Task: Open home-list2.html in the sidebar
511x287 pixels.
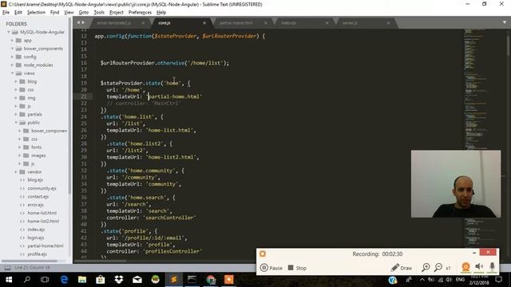Action: [x=43, y=221]
